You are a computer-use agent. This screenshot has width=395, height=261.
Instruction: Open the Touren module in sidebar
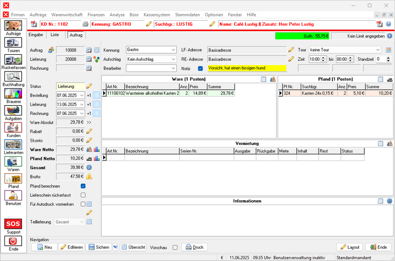point(13,44)
